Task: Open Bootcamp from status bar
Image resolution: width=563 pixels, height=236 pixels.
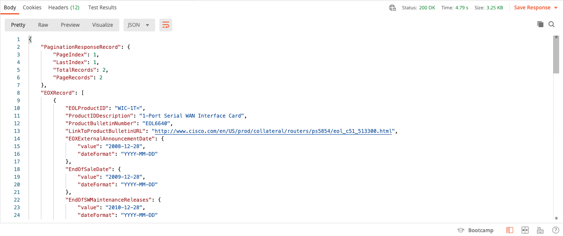Action: point(476,230)
